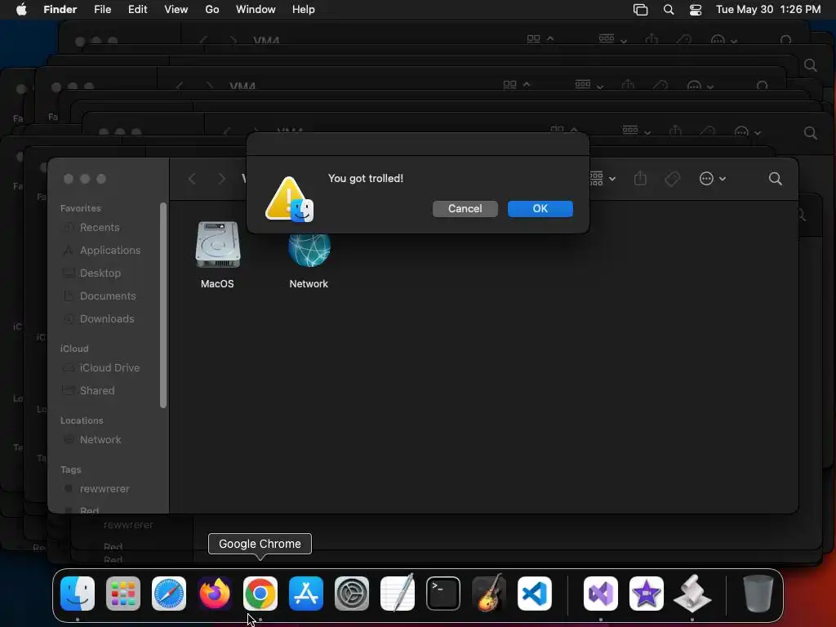Open the Help menu
836x627 pixels.
pyautogui.click(x=304, y=10)
